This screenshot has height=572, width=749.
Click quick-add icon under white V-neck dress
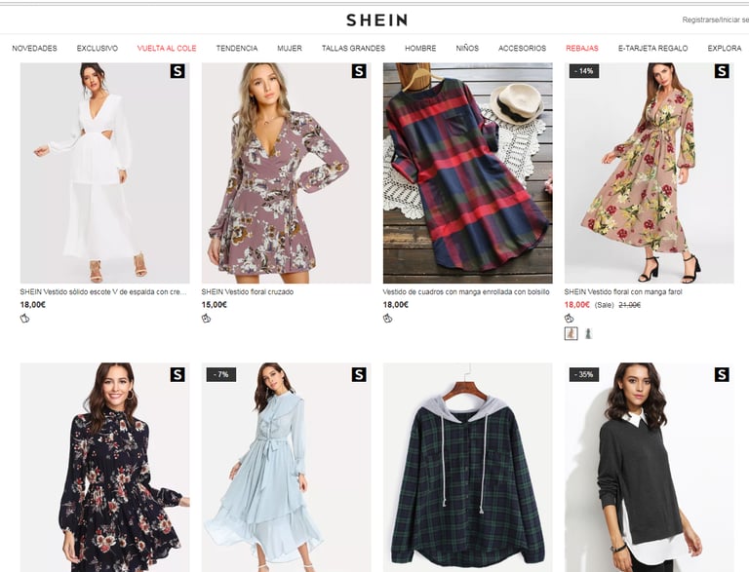point(24,319)
